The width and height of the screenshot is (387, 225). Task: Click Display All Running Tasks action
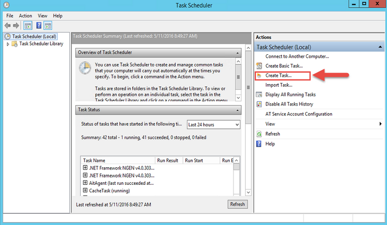tap(291, 95)
